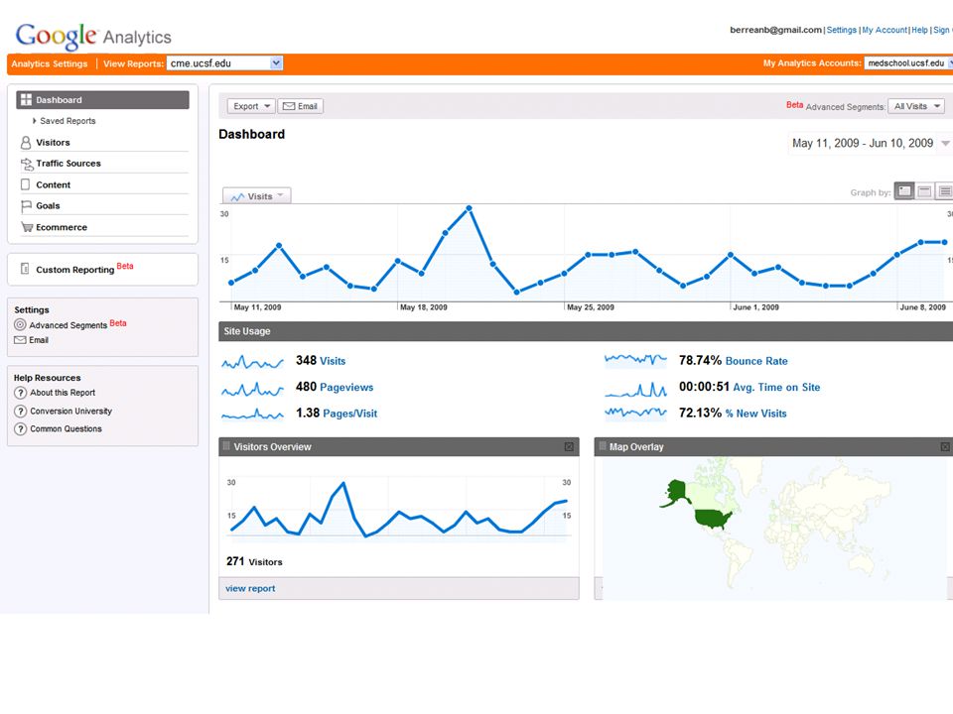Click the Visitors Overview header drag handle
This screenshot has height=714, width=953.
click(226, 446)
